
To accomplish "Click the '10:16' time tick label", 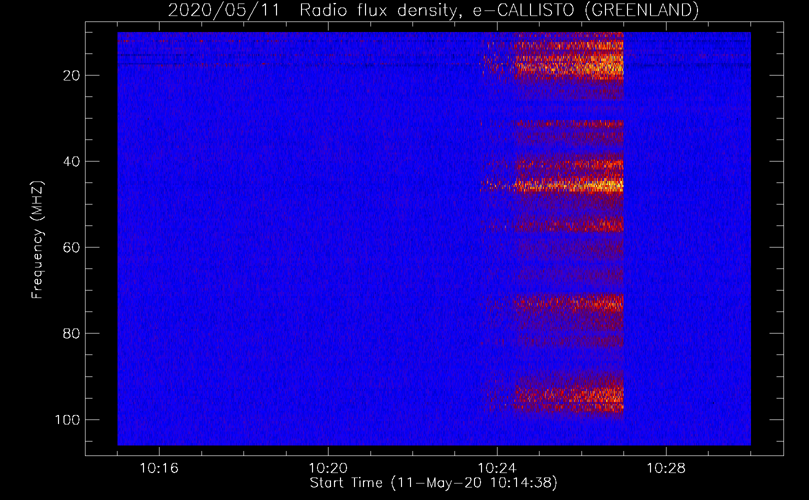I will pyautogui.click(x=159, y=468).
